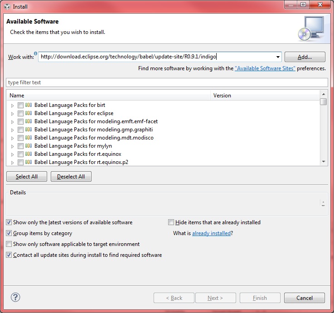This screenshot has height=313, width=334.
Task: Select the row 'Babel Language Packs for eclipse'
Action: pos(74,113)
